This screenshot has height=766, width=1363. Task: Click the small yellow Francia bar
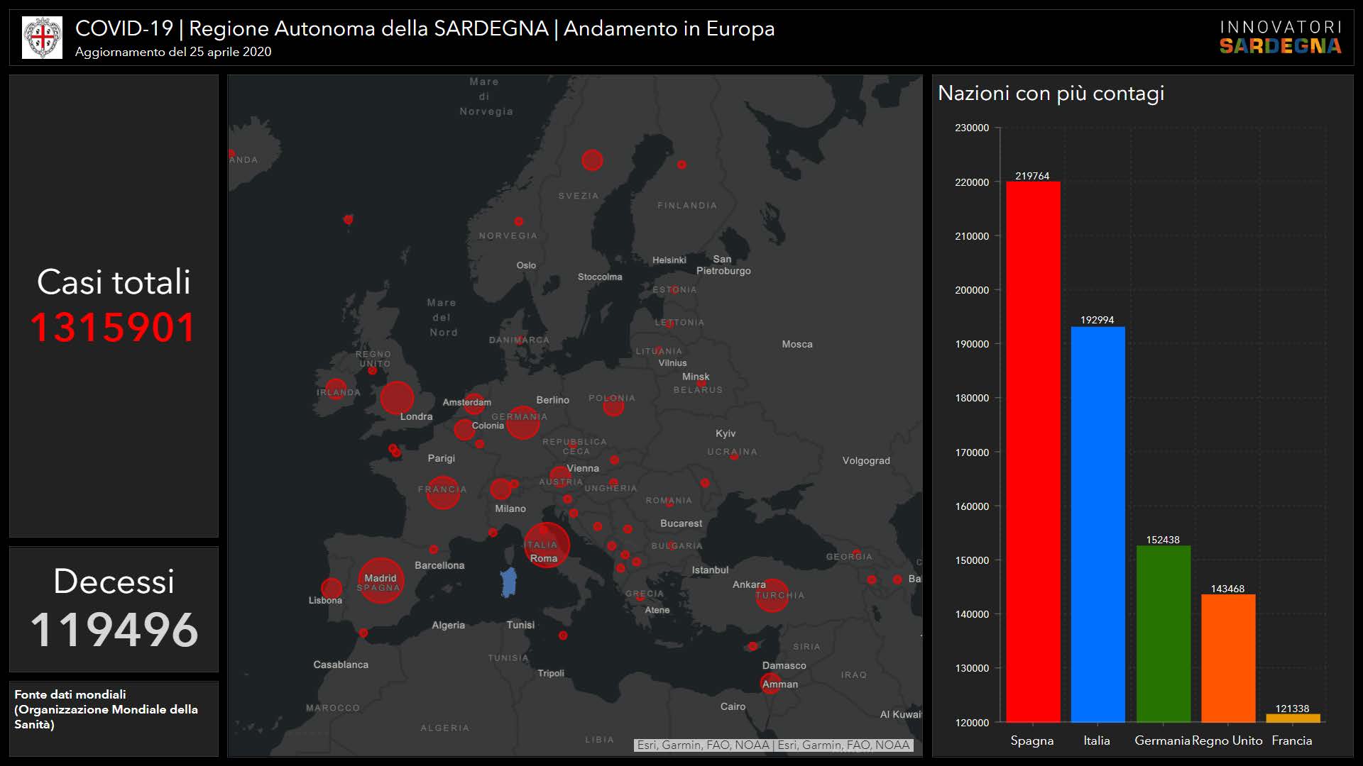(1293, 718)
